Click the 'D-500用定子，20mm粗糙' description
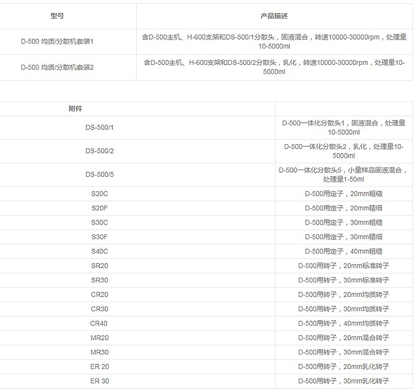 tap(344, 194)
